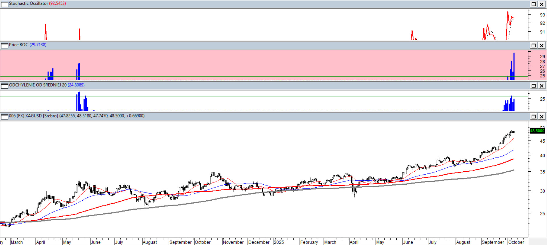This screenshot has height=245, width=547.
Task: Click the February label on the date axis
Action: tap(309, 242)
